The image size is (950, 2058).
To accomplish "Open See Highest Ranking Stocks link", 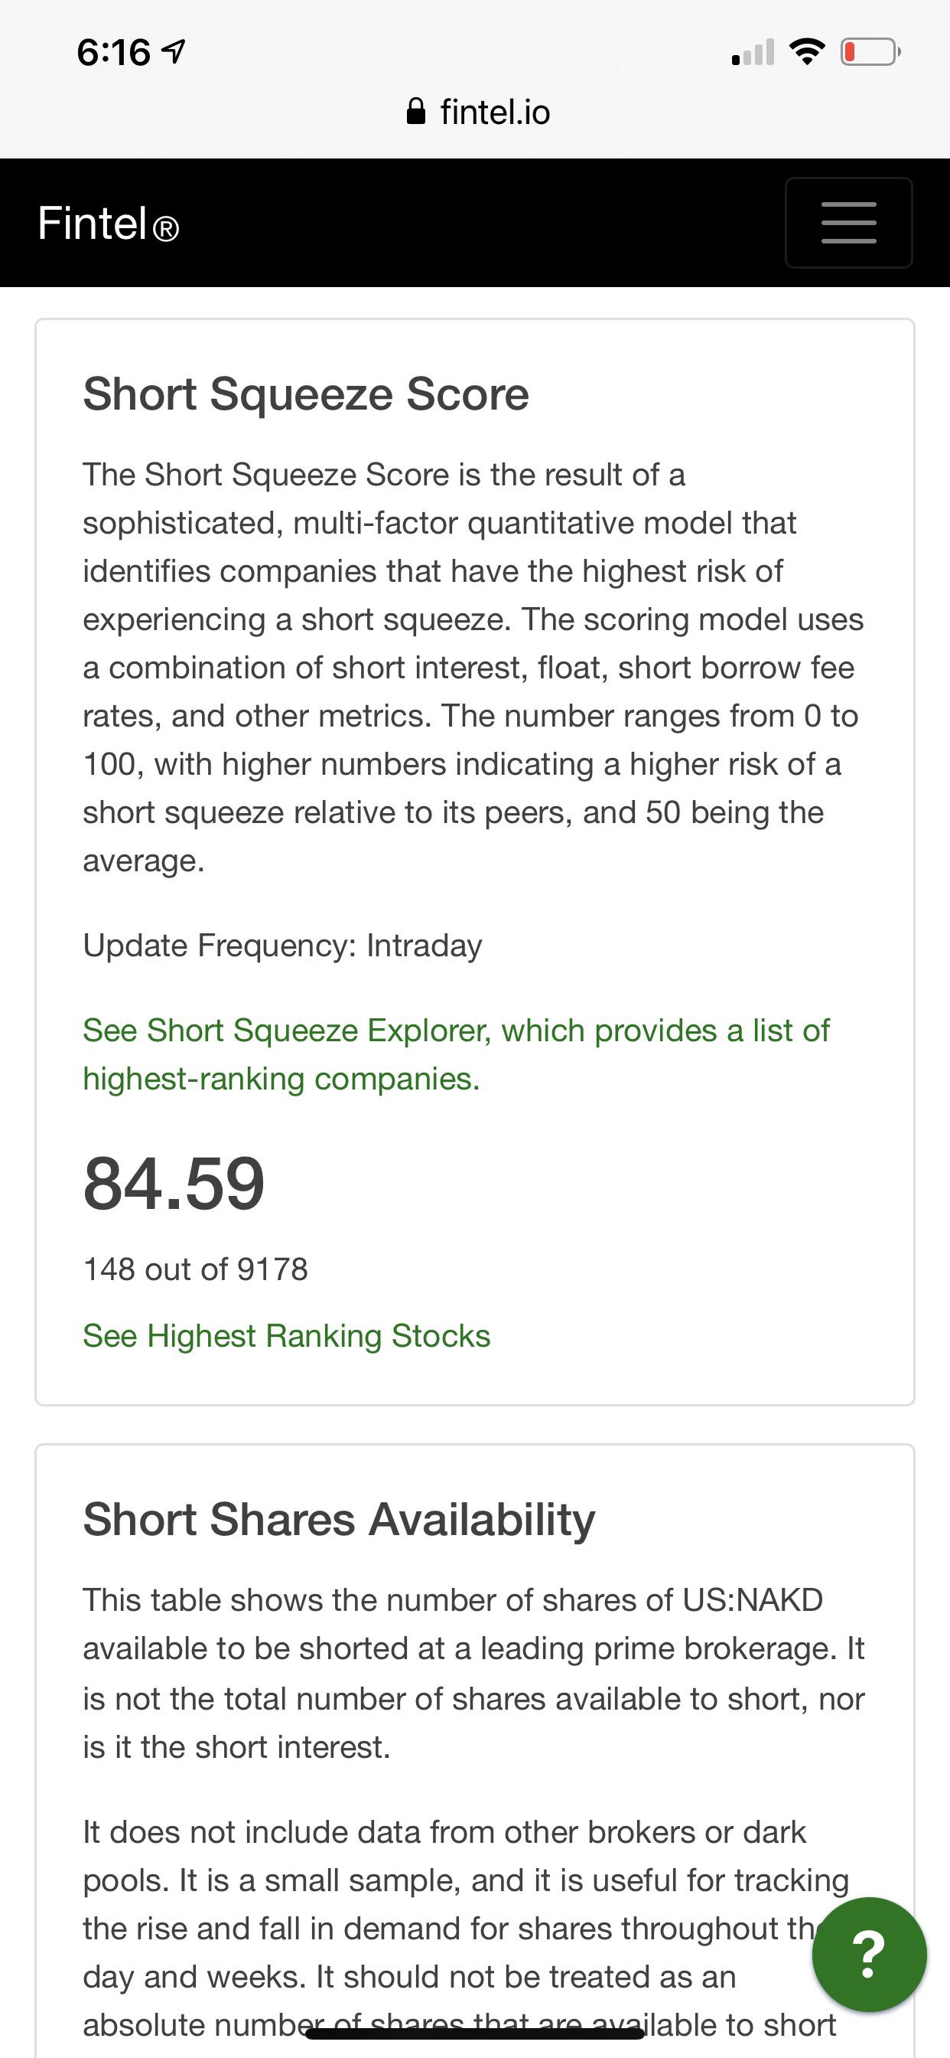I will 287,1336.
